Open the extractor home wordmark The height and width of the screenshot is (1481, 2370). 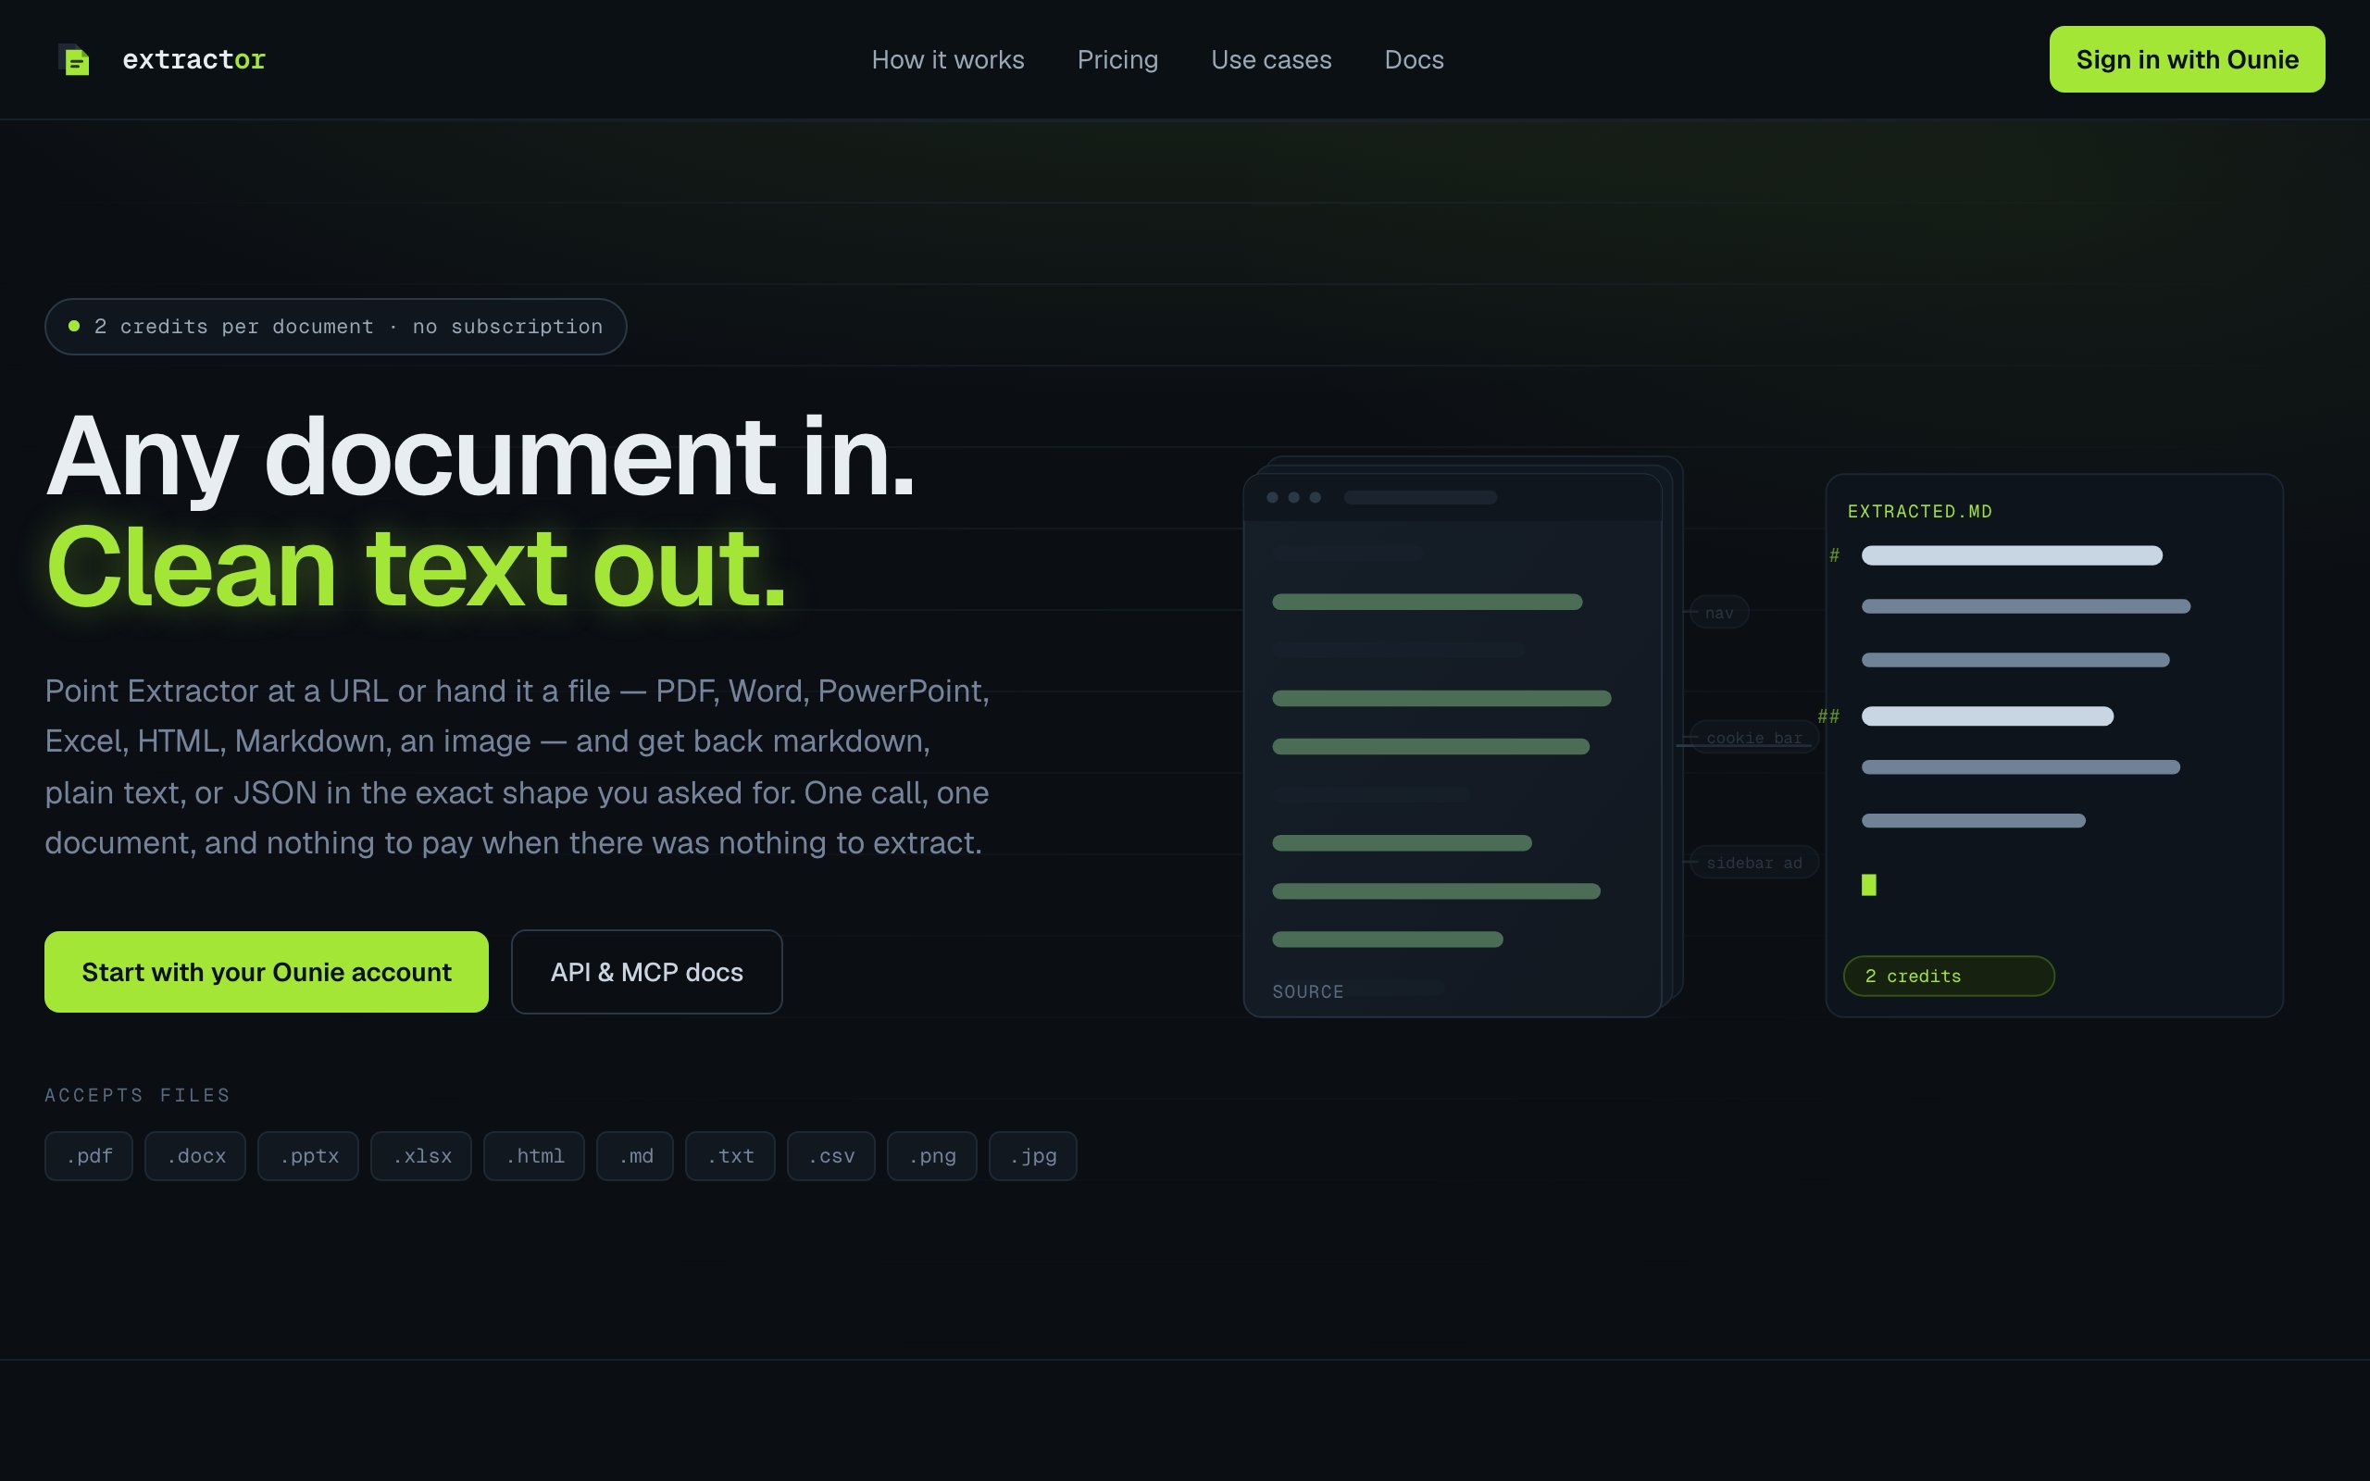click(193, 60)
